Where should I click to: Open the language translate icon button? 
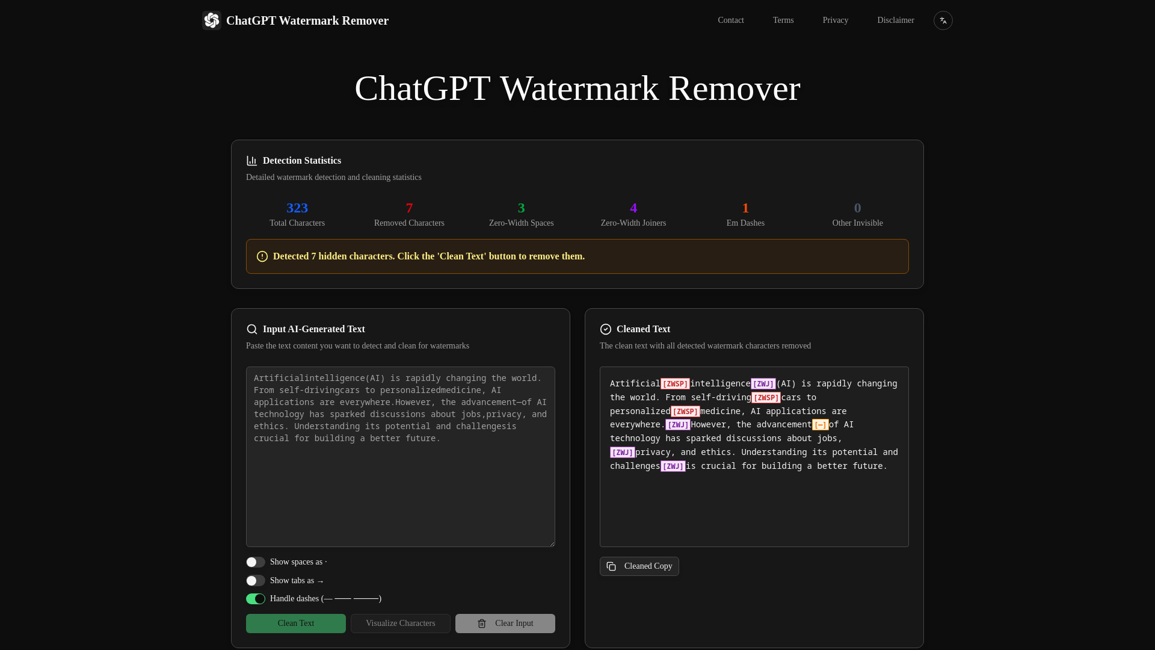[943, 20]
